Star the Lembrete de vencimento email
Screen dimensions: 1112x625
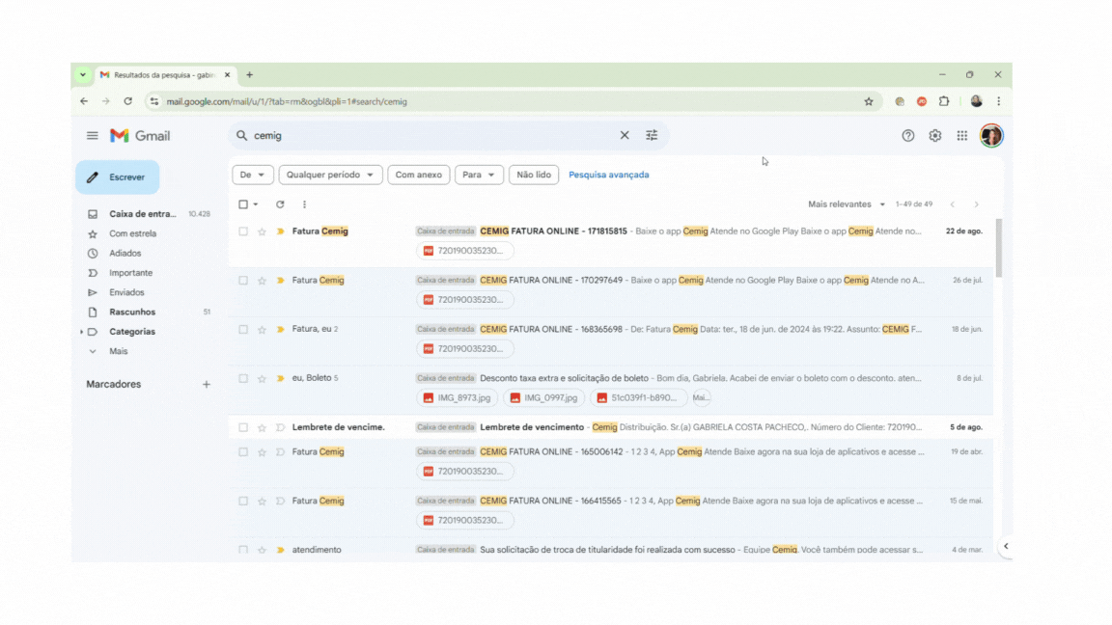(262, 427)
